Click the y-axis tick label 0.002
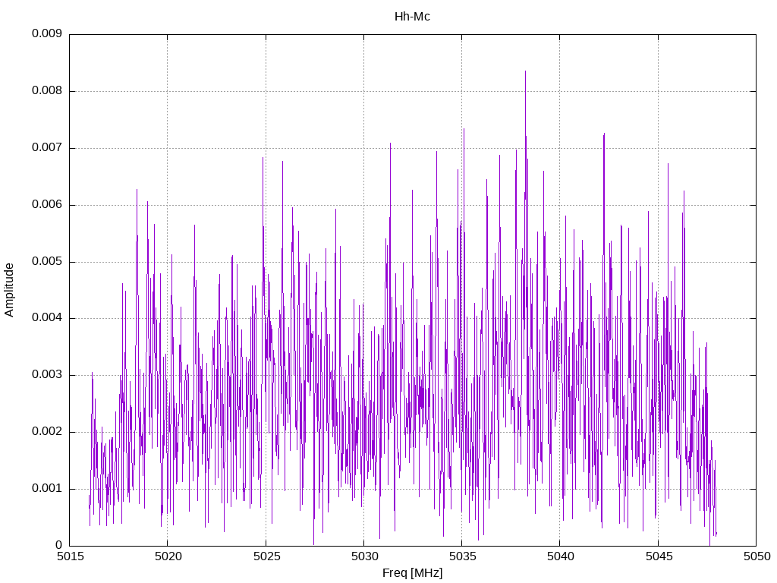Image resolution: width=777 pixels, height=583 pixels. point(47,432)
